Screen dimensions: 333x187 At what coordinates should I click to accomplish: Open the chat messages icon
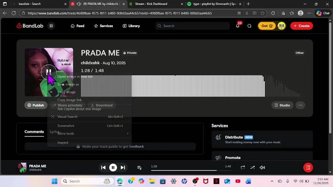[x=249, y=26]
